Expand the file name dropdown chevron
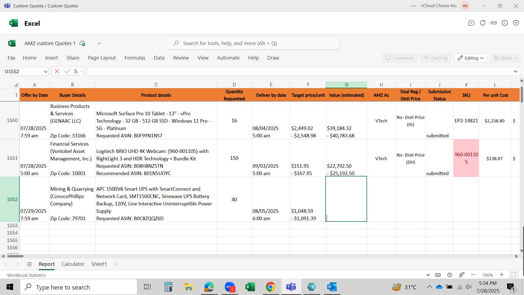The height and width of the screenshot is (295, 524). (99, 43)
